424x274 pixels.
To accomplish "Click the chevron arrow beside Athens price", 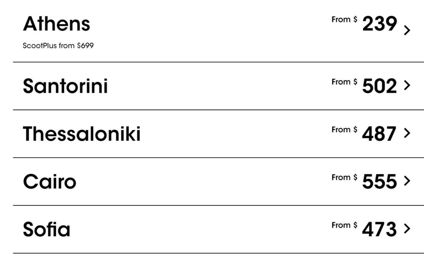I will [x=407, y=30].
